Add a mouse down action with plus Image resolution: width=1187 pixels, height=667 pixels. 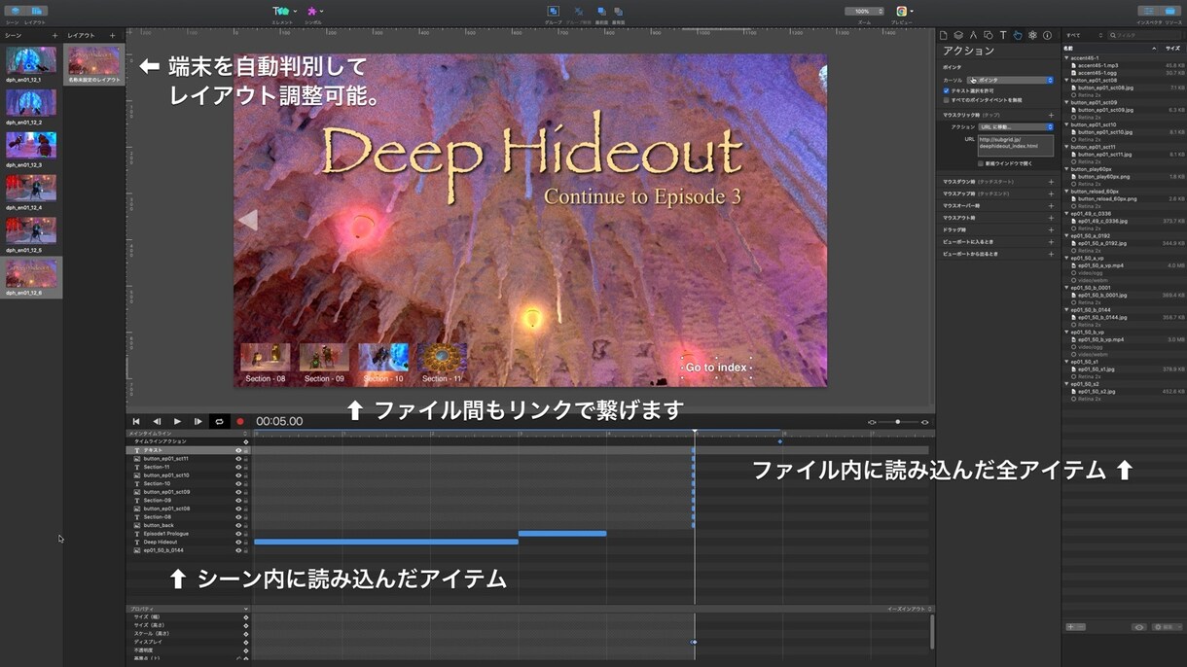click(x=1051, y=182)
